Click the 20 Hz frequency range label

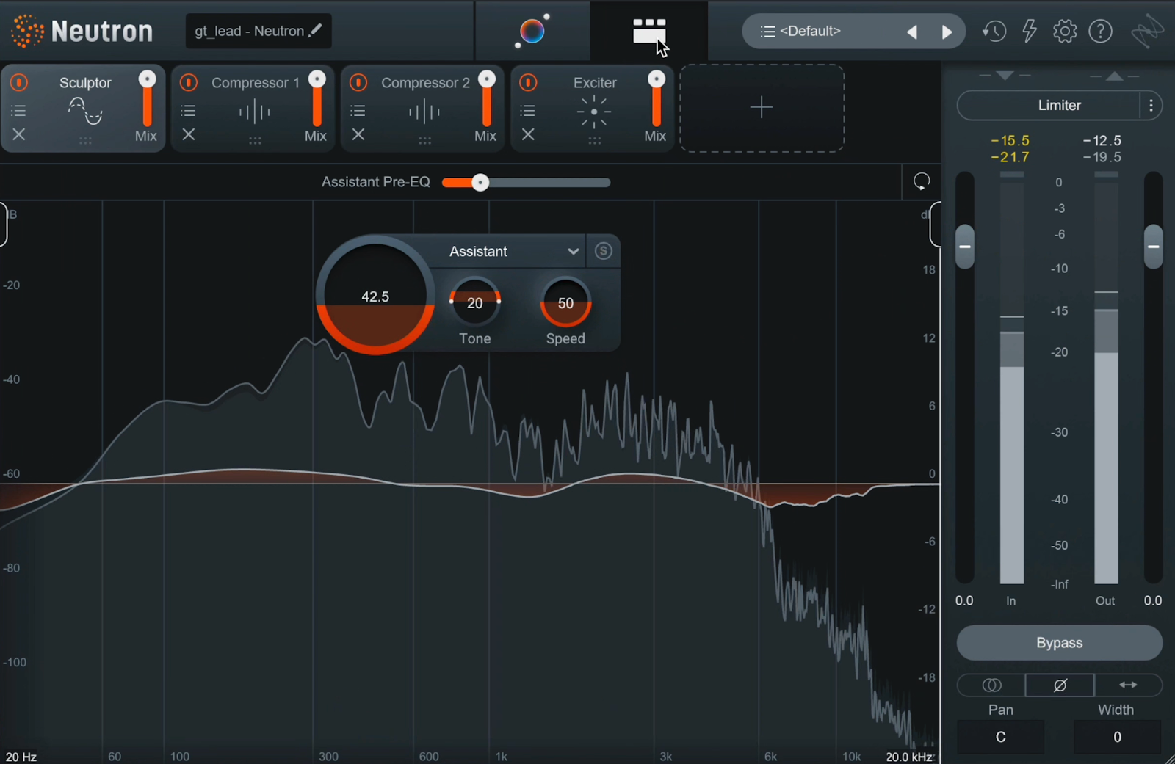point(21,756)
